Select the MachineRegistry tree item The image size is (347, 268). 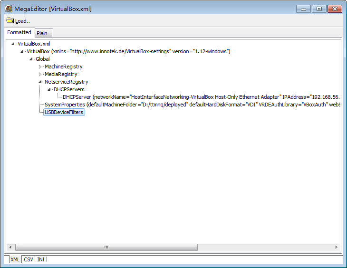(x=64, y=67)
